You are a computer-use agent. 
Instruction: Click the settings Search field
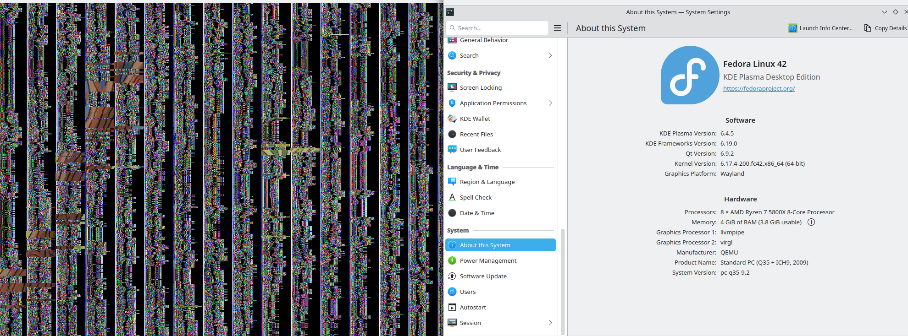pos(500,28)
